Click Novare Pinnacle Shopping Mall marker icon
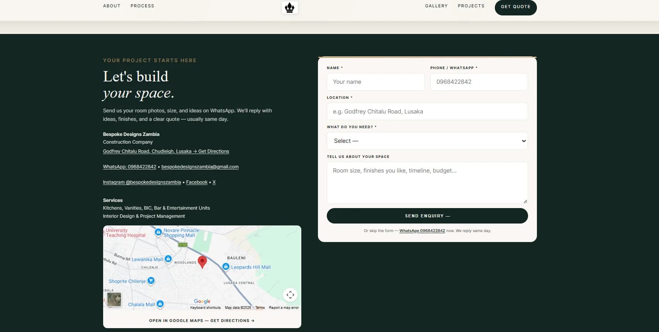Screen dimensions: 659x332 [x=158, y=232]
